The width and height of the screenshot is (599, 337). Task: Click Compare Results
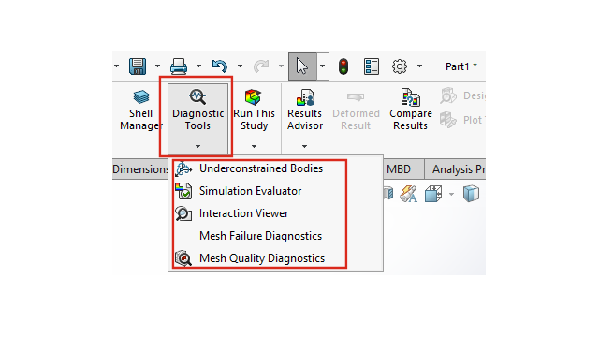[x=411, y=110]
